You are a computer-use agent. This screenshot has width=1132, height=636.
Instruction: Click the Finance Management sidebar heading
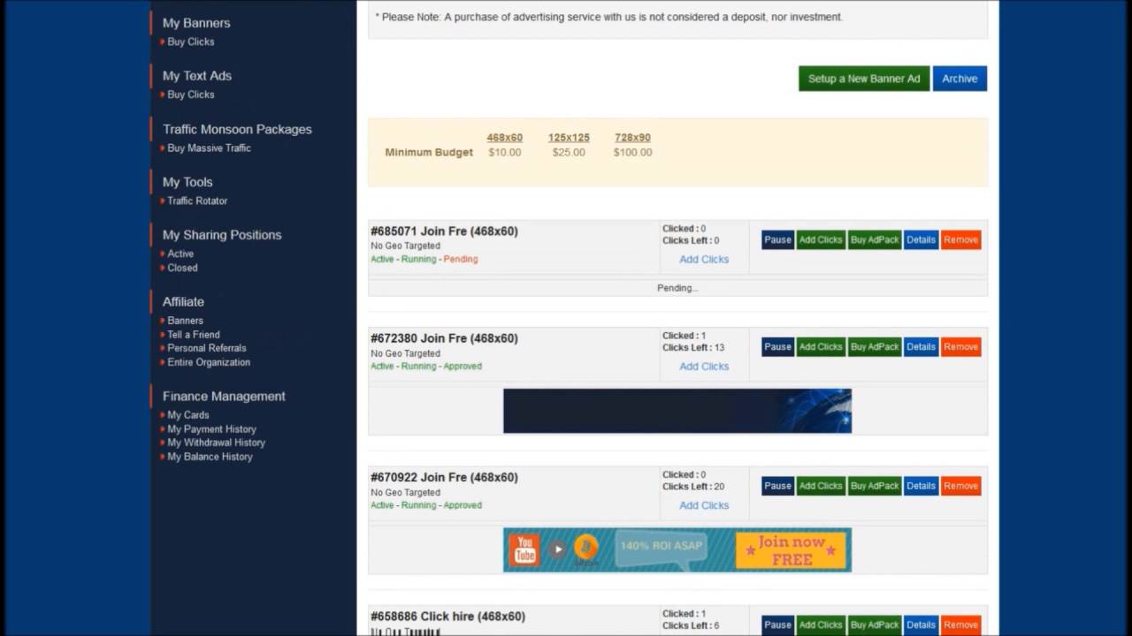(x=224, y=397)
